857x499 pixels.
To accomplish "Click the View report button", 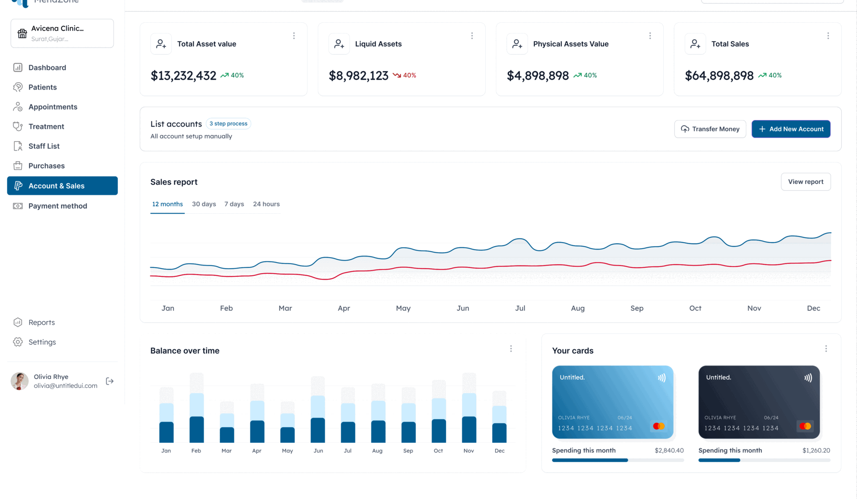I will pyautogui.click(x=806, y=182).
